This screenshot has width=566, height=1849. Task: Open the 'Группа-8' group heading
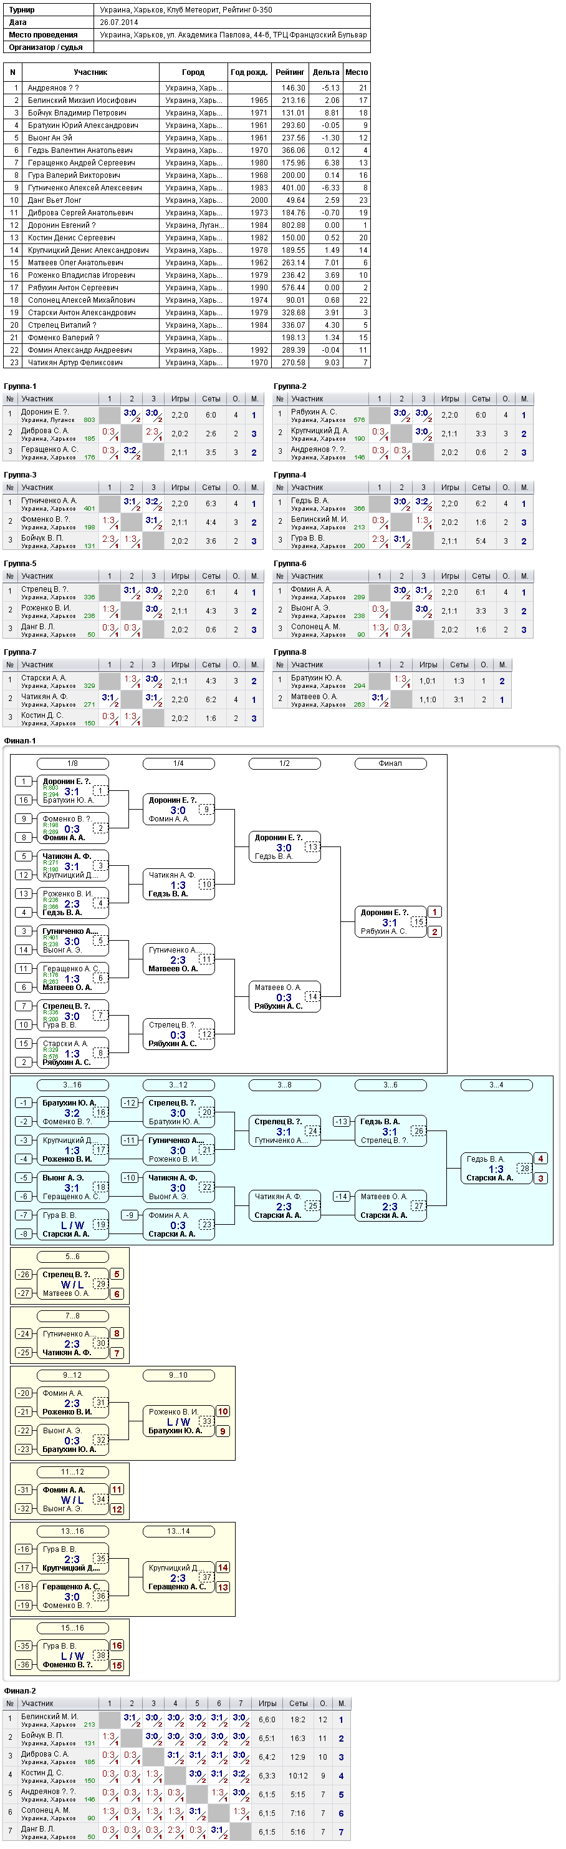[290, 652]
